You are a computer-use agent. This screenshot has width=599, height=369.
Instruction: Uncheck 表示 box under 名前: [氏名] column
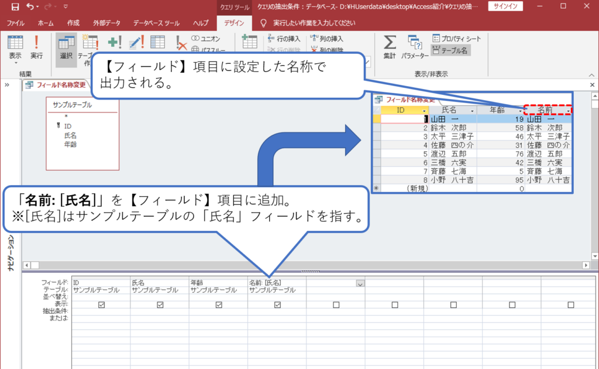click(278, 305)
